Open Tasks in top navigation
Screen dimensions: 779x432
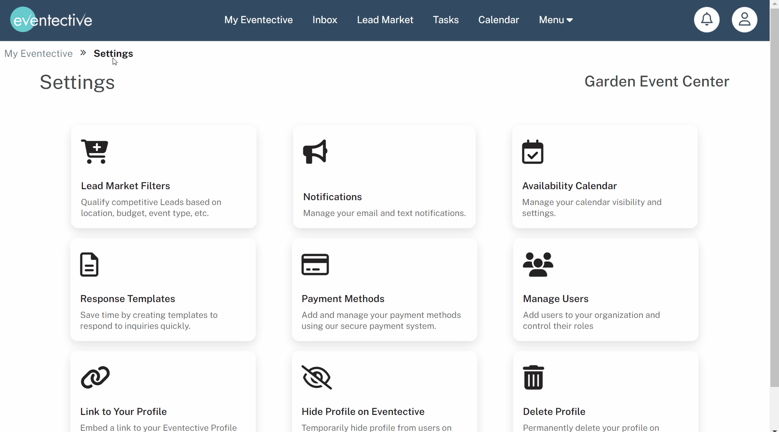point(446,19)
